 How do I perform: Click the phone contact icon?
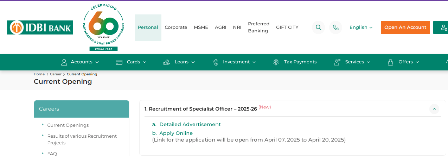pyautogui.click(x=335, y=27)
